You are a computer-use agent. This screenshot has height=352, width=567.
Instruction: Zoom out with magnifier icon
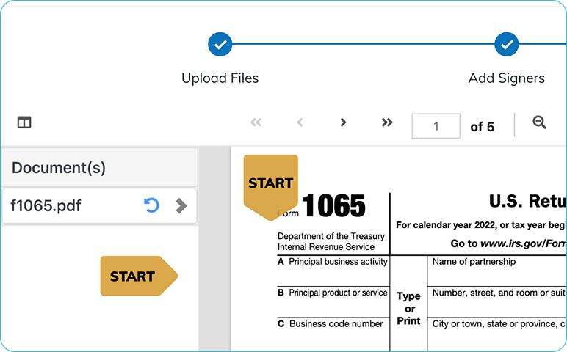(x=539, y=122)
